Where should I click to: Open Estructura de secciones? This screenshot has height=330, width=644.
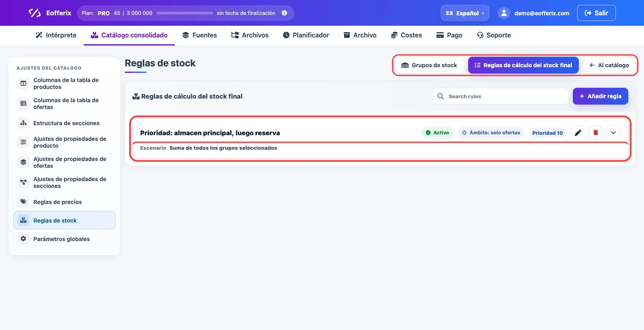click(64, 123)
